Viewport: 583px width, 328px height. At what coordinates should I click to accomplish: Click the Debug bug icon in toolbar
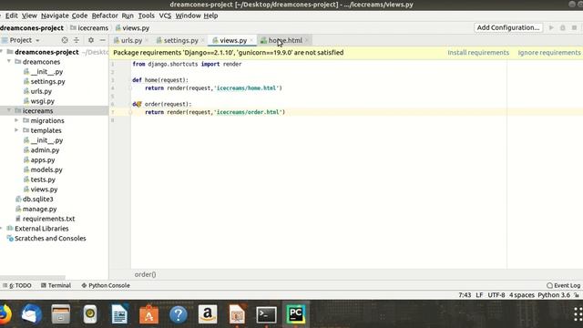tap(563, 28)
